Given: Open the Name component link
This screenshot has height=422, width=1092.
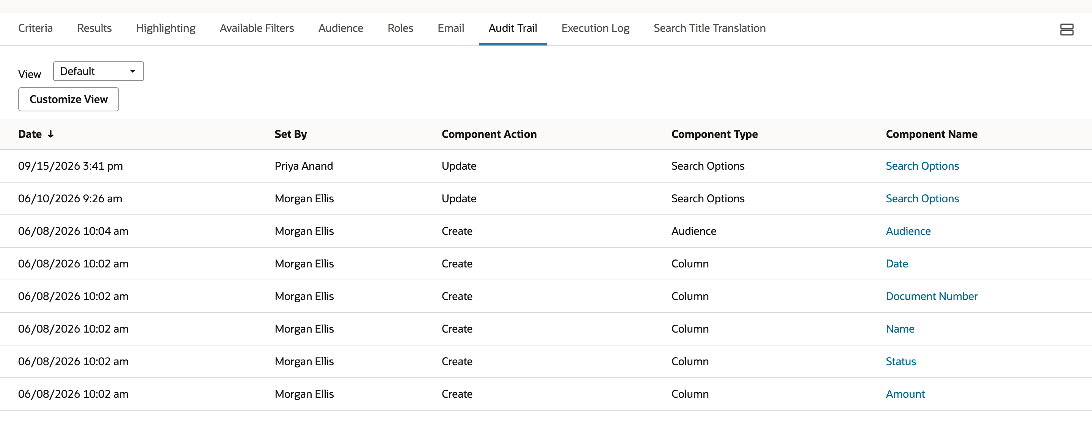Looking at the screenshot, I should coord(900,329).
